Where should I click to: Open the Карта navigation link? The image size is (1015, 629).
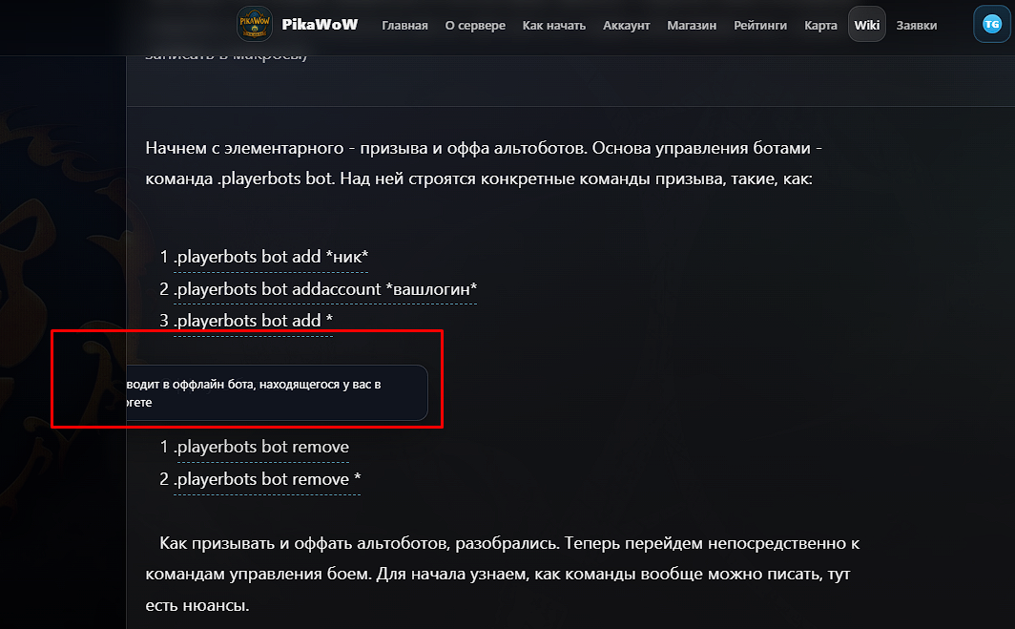click(820, 25)
